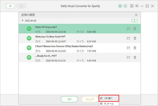
Task: Click the シェア share button
Action: 90,99
